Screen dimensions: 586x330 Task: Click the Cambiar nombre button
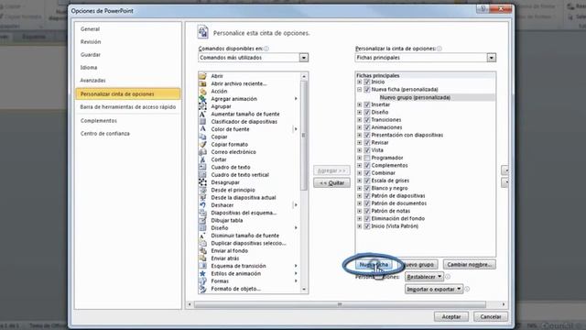click(x=470, y=265)
